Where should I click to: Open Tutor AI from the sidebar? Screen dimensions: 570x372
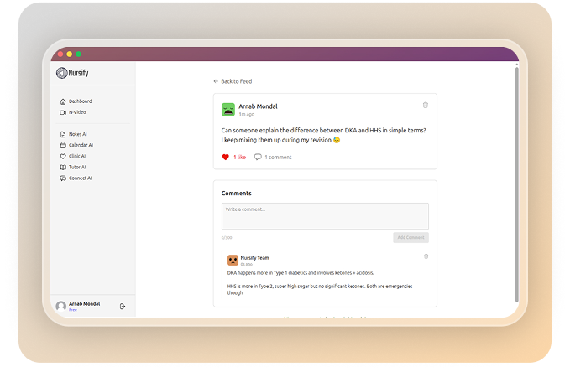click(x=76, y=167)
